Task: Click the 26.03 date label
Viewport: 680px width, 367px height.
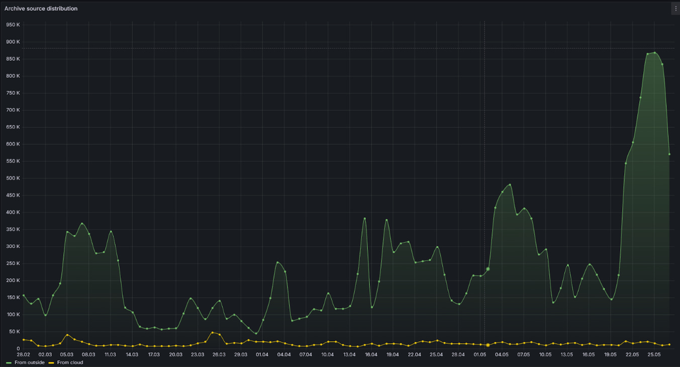Action: pos(219,354)
